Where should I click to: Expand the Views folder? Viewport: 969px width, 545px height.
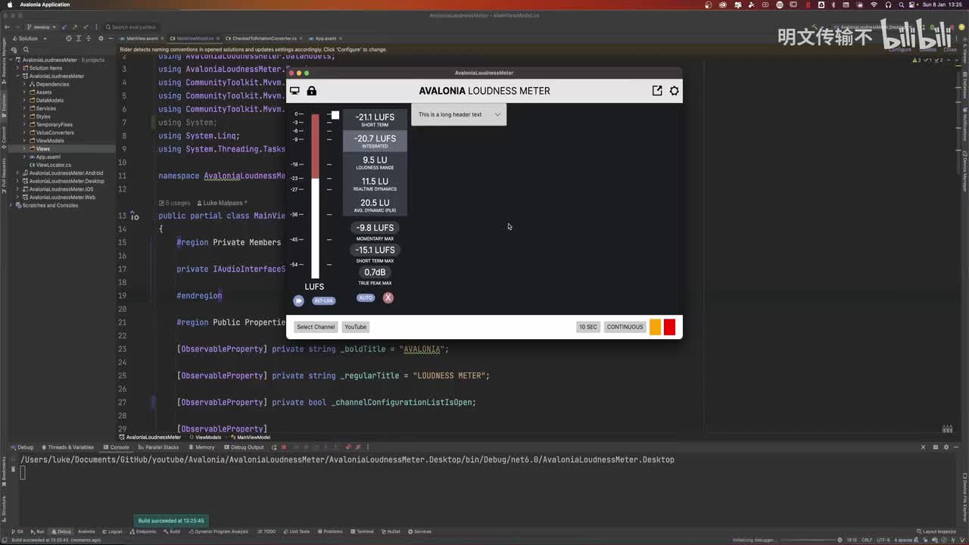click(25, 149)
